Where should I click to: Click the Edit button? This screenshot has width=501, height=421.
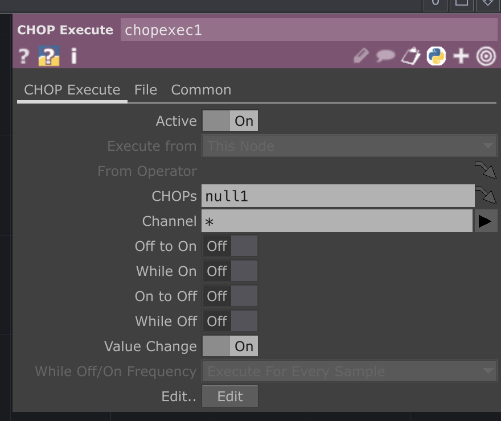(230, 397)
